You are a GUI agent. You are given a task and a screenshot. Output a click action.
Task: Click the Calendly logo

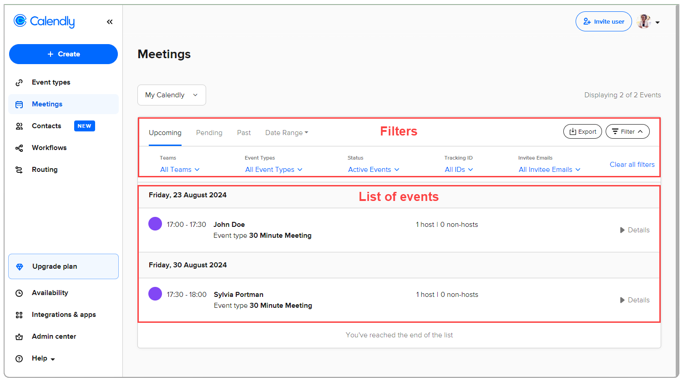(x=44, y=21)
